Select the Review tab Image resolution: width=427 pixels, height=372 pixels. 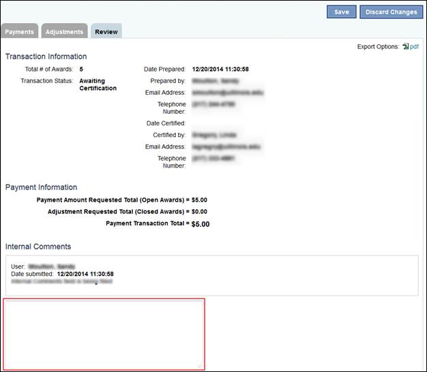[106, 31]
